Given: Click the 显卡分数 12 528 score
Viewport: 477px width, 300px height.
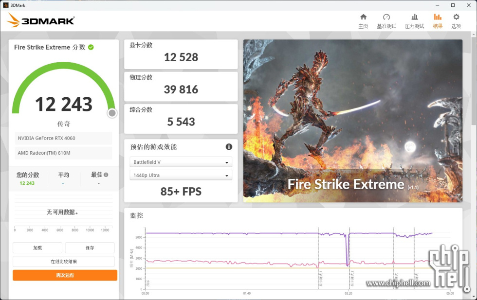Looking at the screenshot, I should (x=181, y=57).
